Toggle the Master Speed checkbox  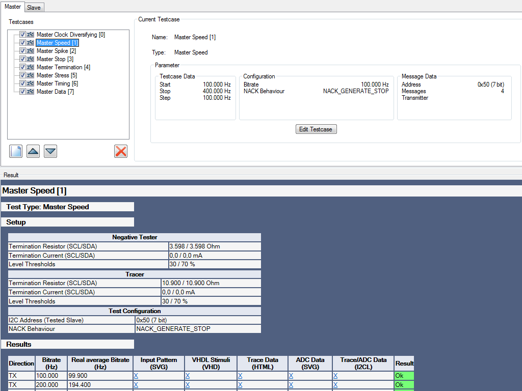pyautogui.click(x=22, y=42)
